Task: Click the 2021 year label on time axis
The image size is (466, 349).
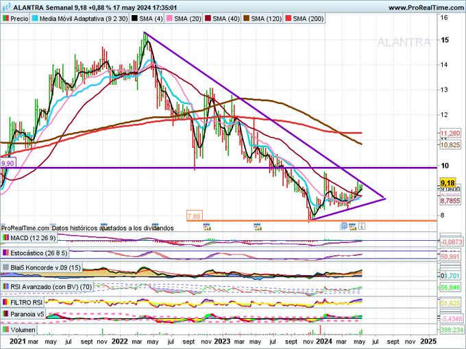Action: click(18, 341)
